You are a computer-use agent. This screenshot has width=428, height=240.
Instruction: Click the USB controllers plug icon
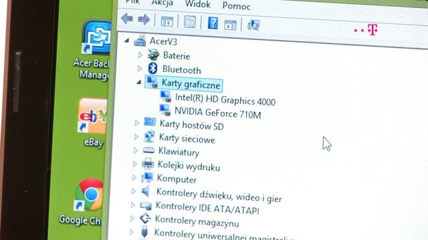pos(144,232)
